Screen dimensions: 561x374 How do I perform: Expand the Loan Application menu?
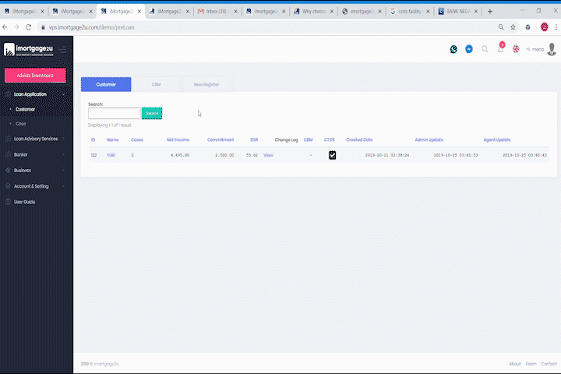[x=64, y=94]
